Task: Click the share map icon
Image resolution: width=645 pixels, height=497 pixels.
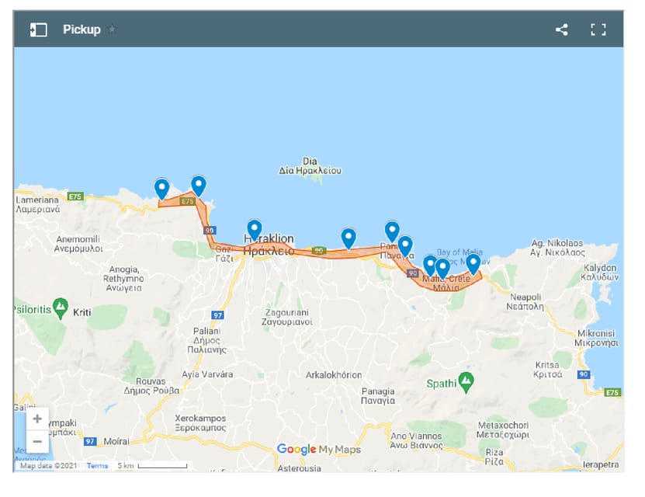Action: [x=561, y=30]
